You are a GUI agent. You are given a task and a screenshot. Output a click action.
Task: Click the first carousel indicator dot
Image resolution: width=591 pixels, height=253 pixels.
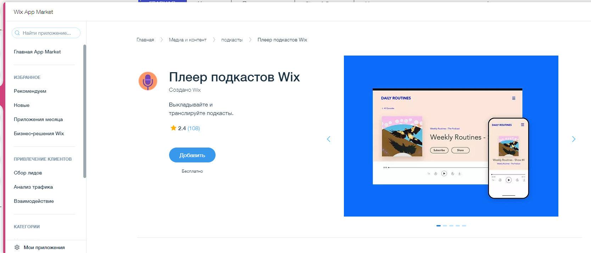click(x=439, y=225)
